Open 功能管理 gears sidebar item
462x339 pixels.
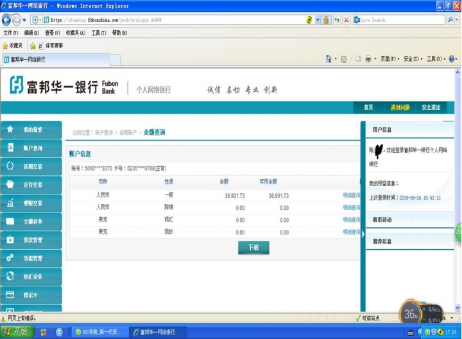click(31, 258)
